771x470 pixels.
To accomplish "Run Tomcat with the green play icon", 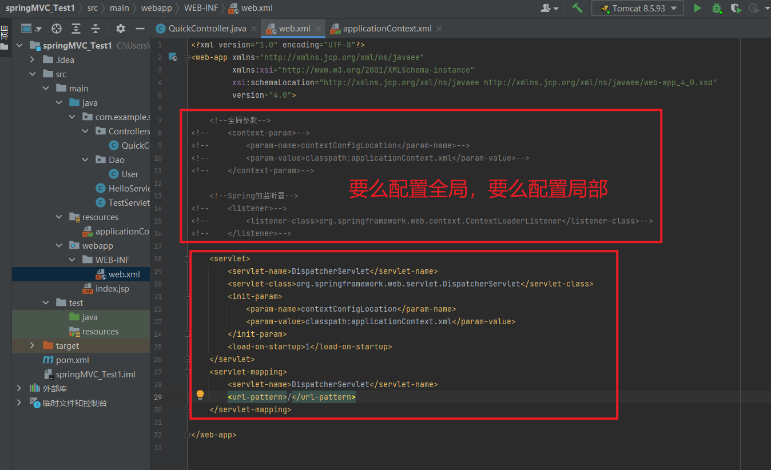I will point(697,8).
